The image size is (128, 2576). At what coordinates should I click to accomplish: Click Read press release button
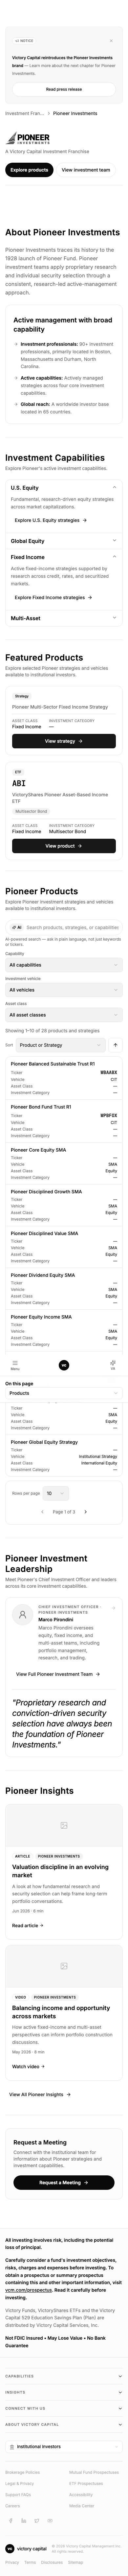(64, 89)
